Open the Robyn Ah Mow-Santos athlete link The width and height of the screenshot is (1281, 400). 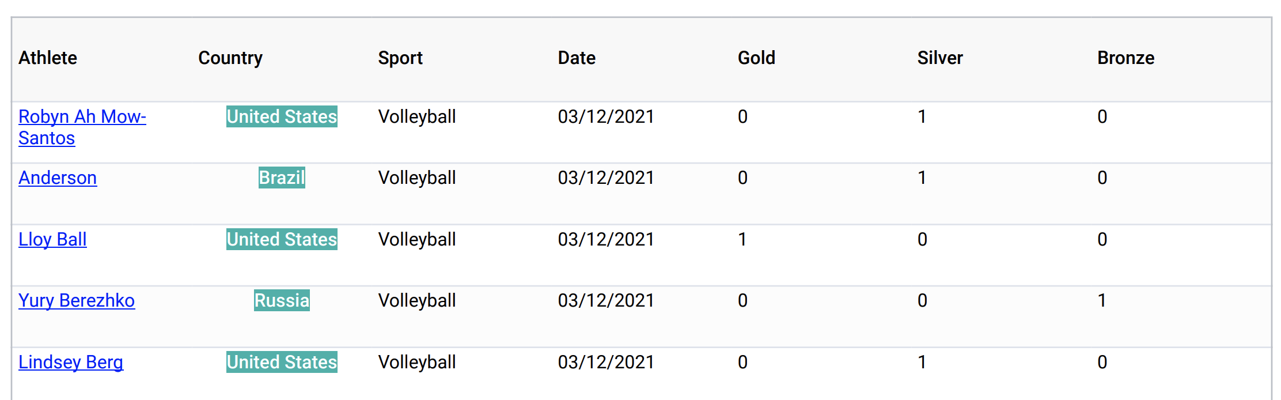pyautogui.click(x=82, y=127)
